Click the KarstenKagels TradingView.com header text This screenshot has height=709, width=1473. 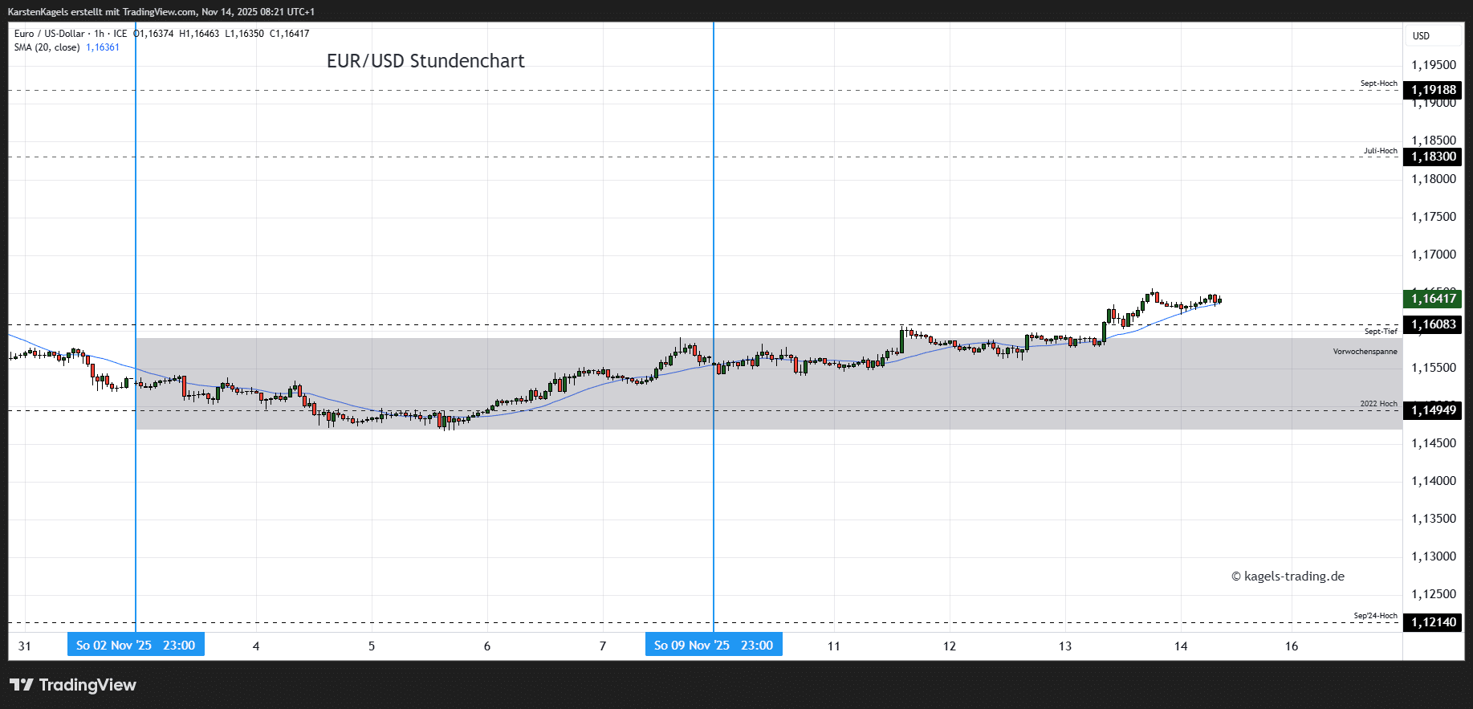point(161,12)
